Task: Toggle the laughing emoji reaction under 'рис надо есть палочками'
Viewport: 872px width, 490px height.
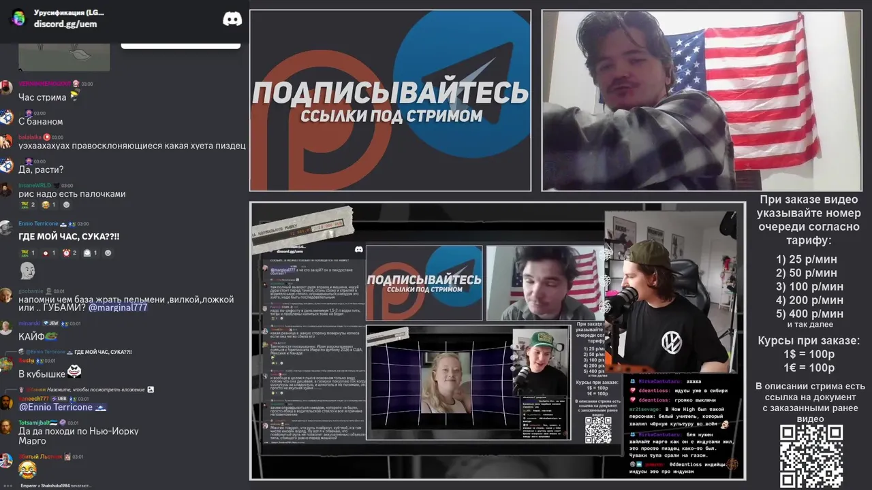Action: coord(48,205)
